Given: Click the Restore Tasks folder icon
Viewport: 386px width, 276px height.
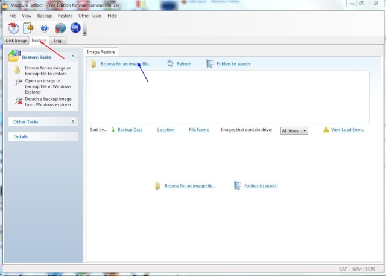Looking at the screenshot, I should (x=14, y=56).
